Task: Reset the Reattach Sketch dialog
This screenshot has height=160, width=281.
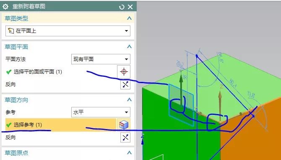Action: [x=122, y=7]
